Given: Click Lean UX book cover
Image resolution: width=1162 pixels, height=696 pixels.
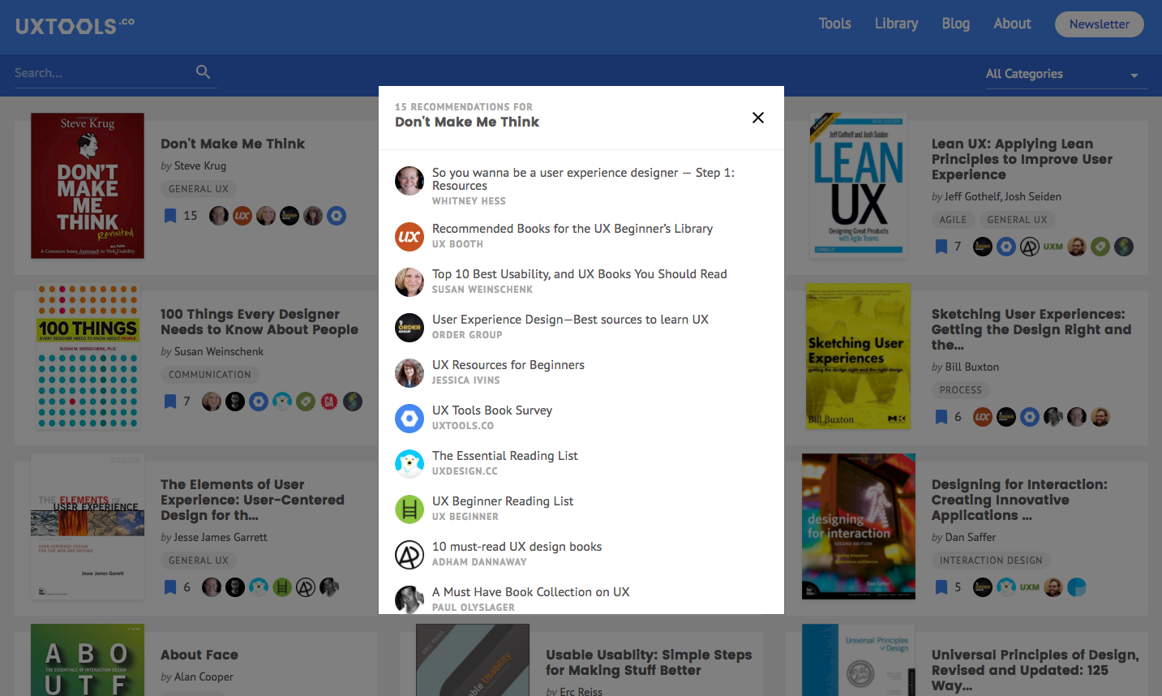Looking at the screenshot, I should coord(859,186).
